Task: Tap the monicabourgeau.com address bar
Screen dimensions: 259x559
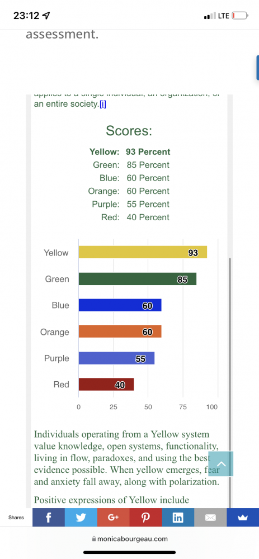Action: pos(130,539)
